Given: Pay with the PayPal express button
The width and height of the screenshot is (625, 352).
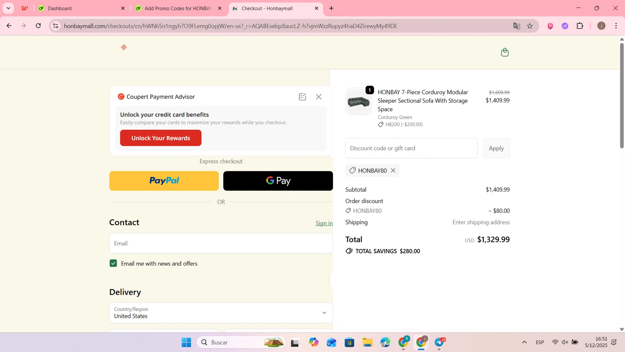Looking at the screenshot, I should click(x=164, y=181).
